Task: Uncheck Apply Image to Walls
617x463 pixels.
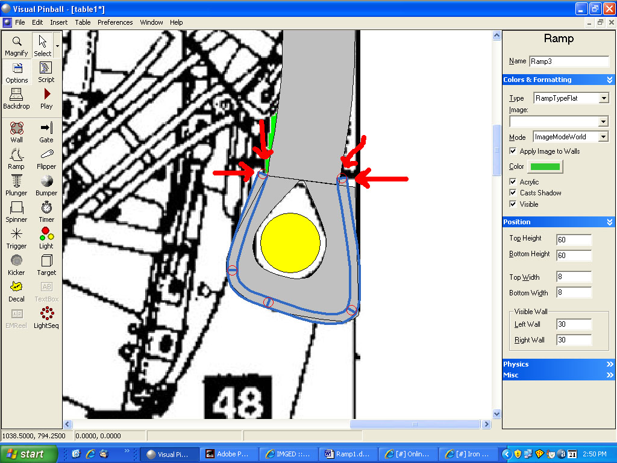Action: [513, 151]
